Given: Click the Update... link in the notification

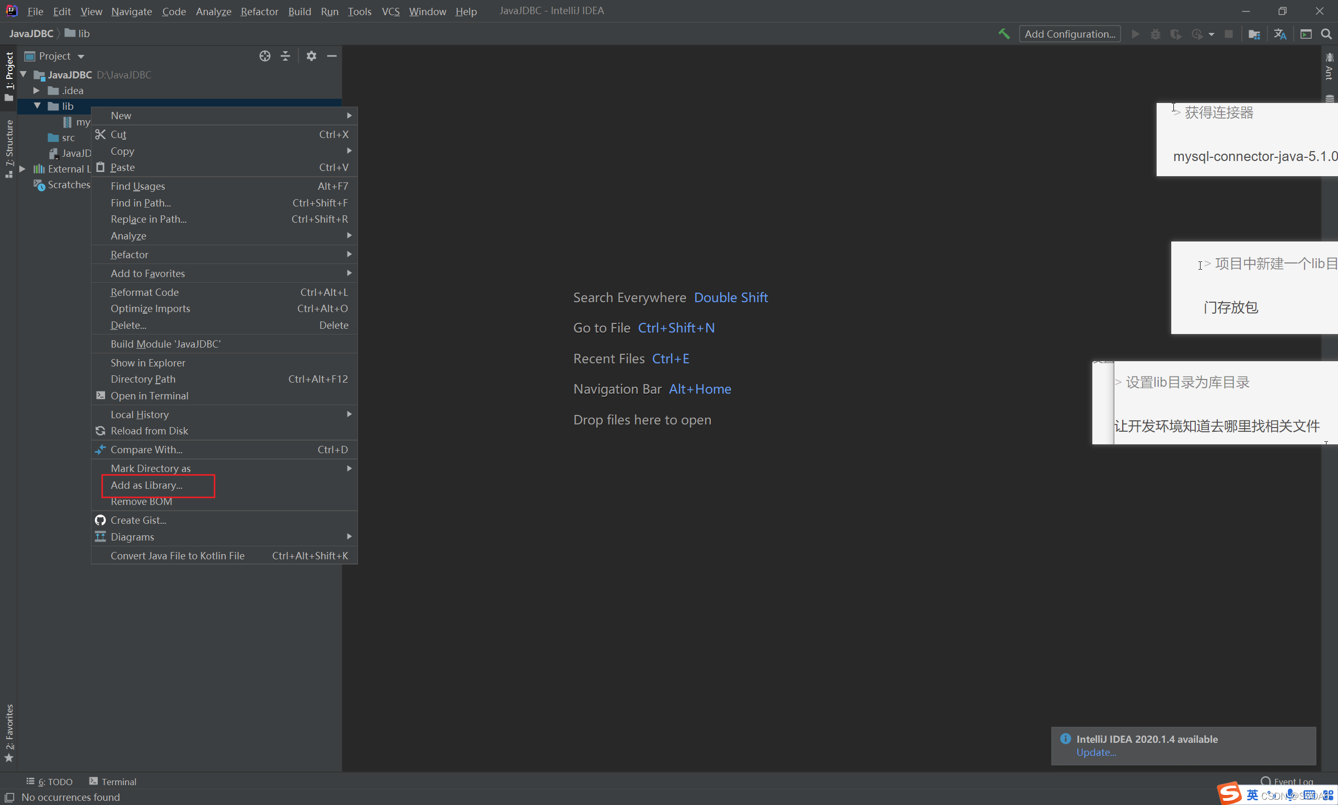Looking at the screenshot, I should [1095, 752].
